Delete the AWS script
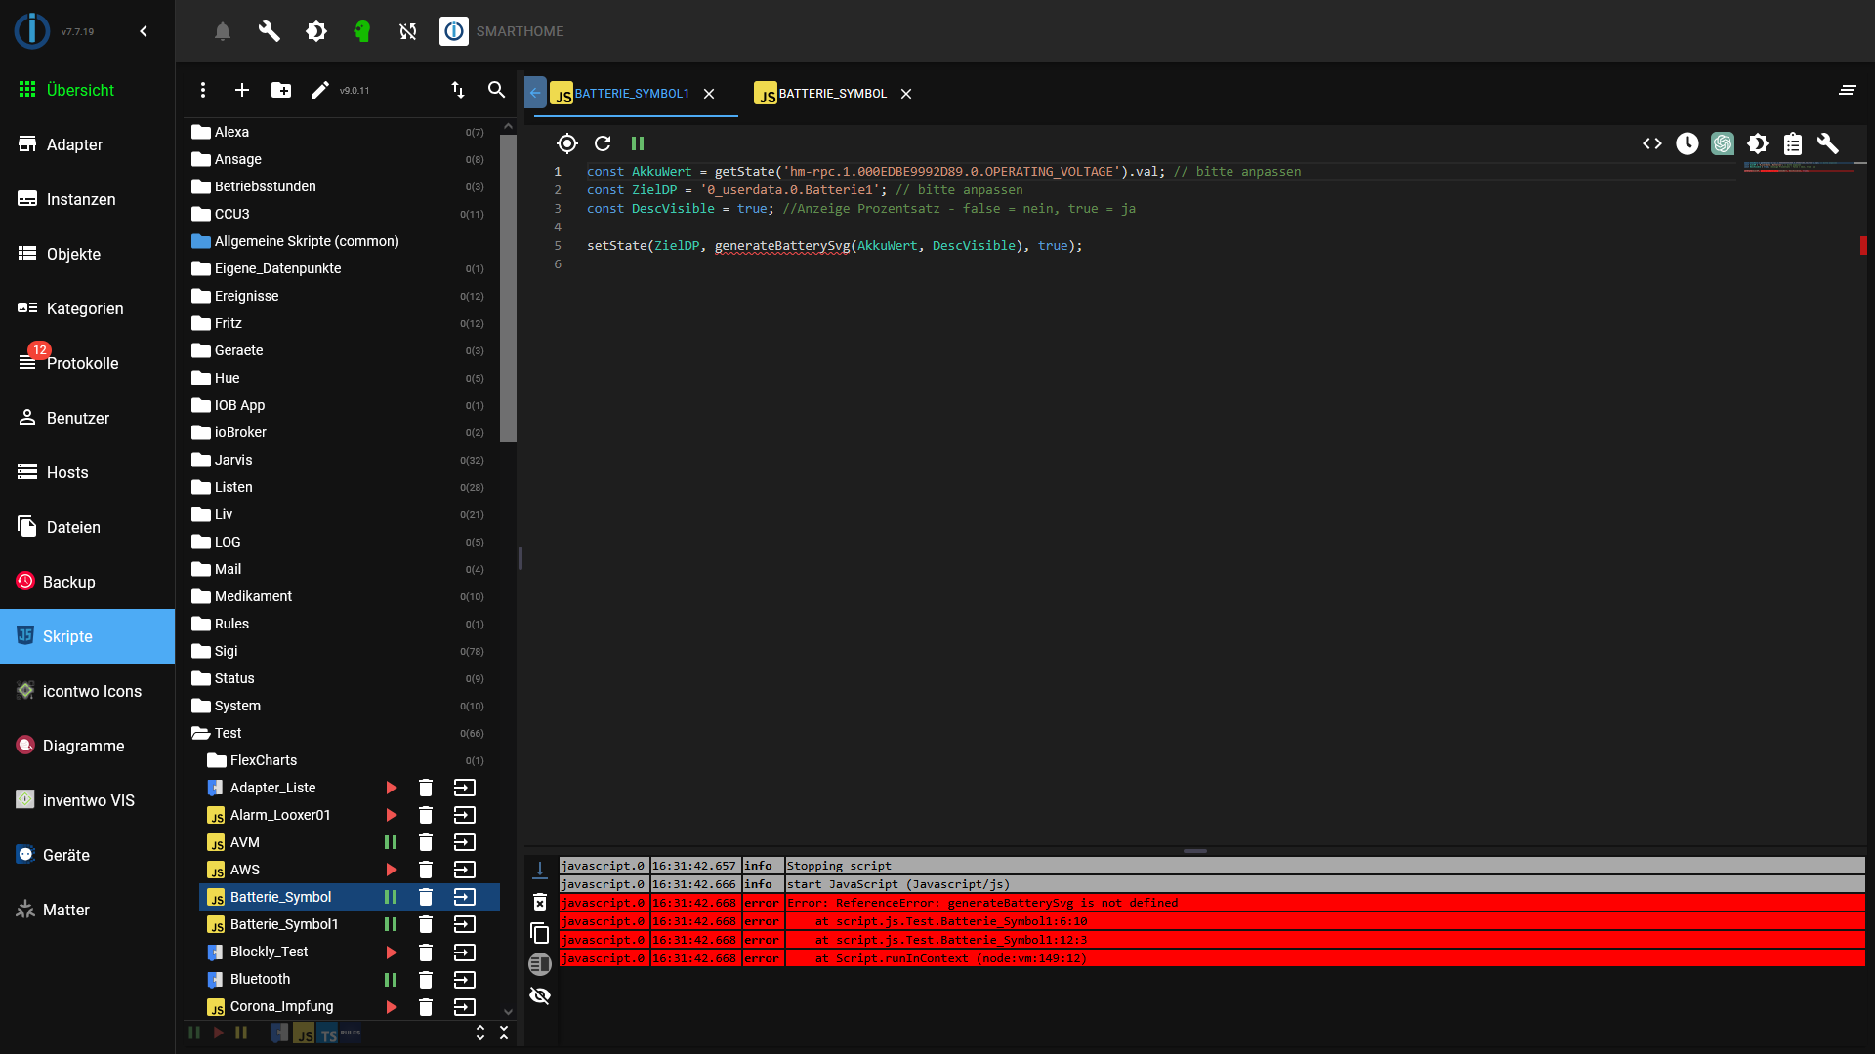The image size is (1875, 1054). click(426, 870)
